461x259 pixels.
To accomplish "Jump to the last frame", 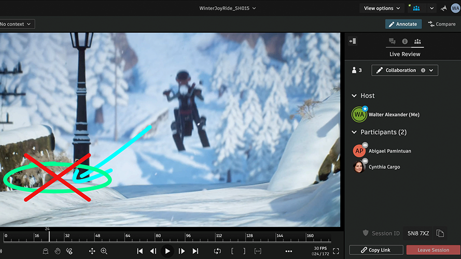I will point(195,251).
